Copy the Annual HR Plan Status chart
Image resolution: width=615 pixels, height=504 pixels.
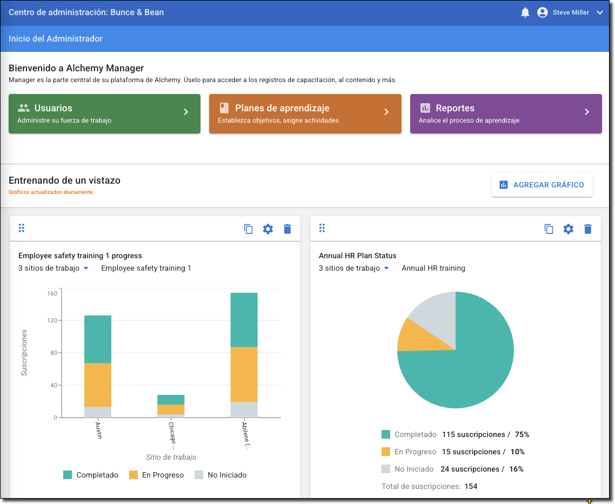pos(549,229)
